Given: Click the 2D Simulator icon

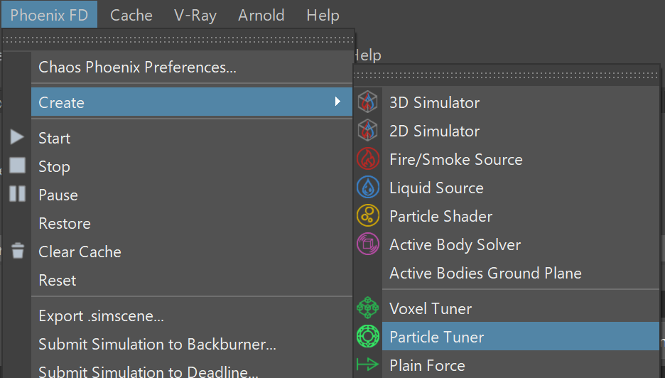Looking at the screenshot, I should [368, 130].
